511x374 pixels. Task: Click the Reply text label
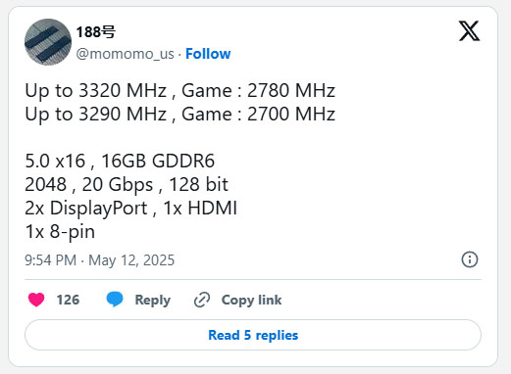pyautogui.click(x=153, y=301)
